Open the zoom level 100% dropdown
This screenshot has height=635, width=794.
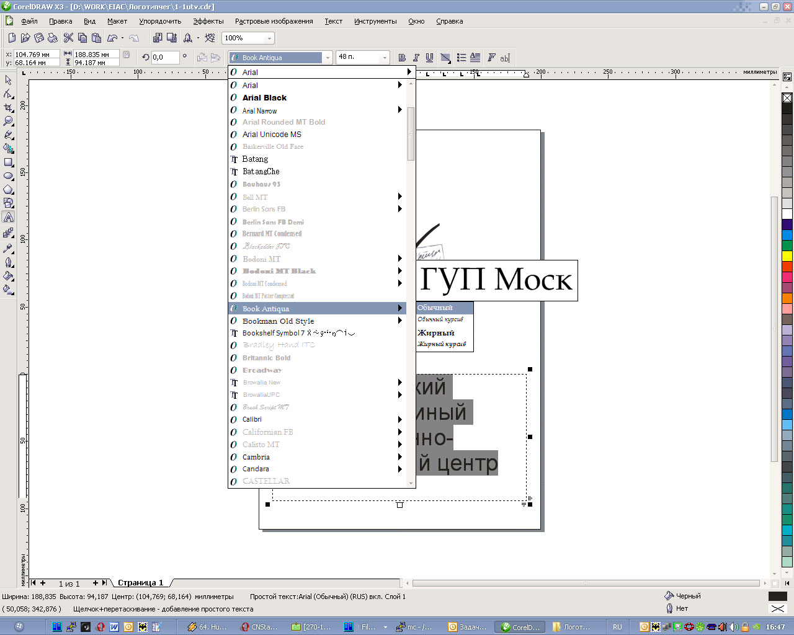270,38
